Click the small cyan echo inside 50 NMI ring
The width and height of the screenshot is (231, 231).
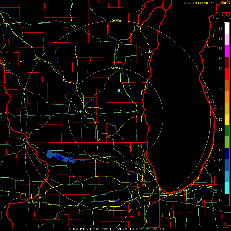(119, 90)
